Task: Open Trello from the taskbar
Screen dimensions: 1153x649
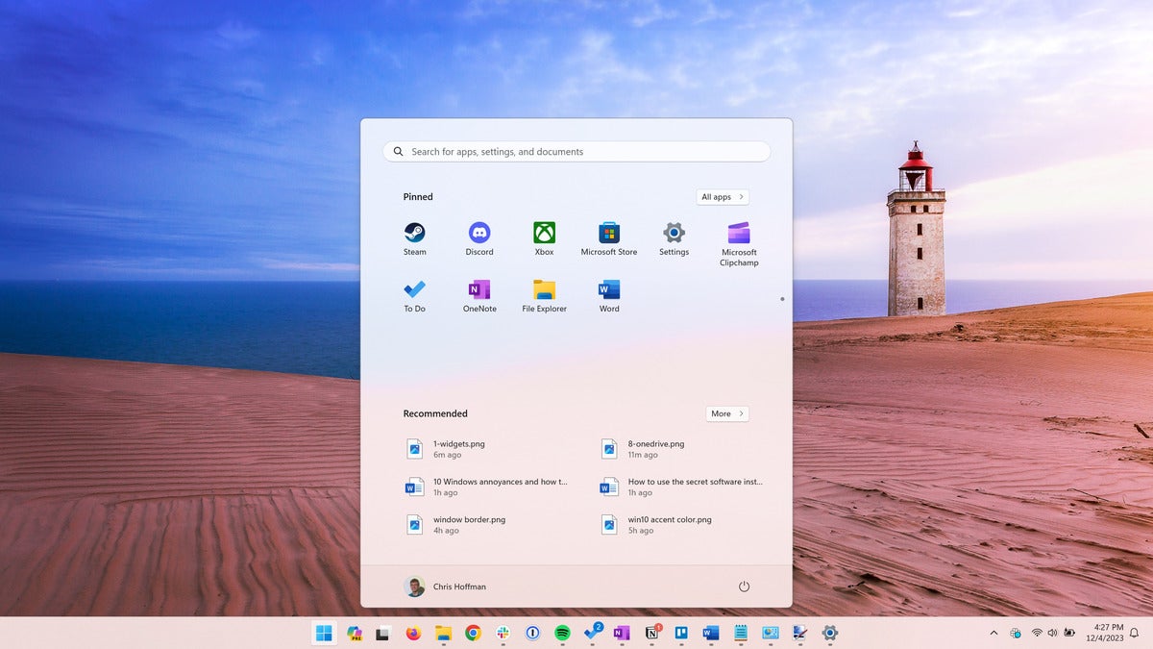Action: coord(681,633)
